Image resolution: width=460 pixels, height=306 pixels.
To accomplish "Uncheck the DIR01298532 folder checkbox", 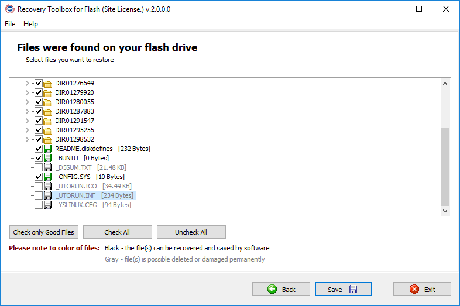I will pos(39,139).
